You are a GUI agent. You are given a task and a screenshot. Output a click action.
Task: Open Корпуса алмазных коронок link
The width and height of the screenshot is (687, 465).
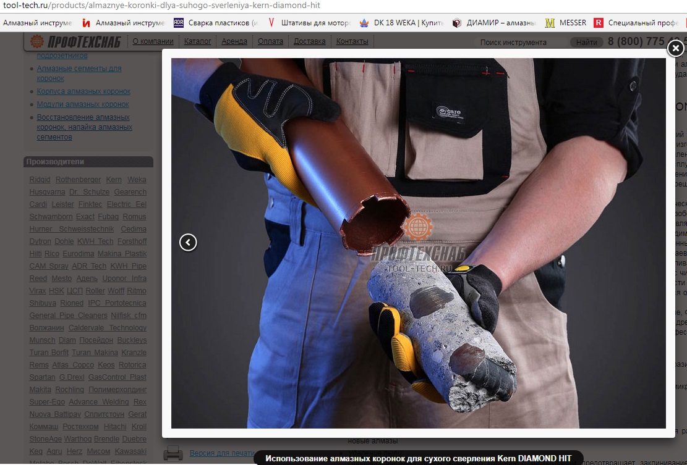tap(83, 91)
